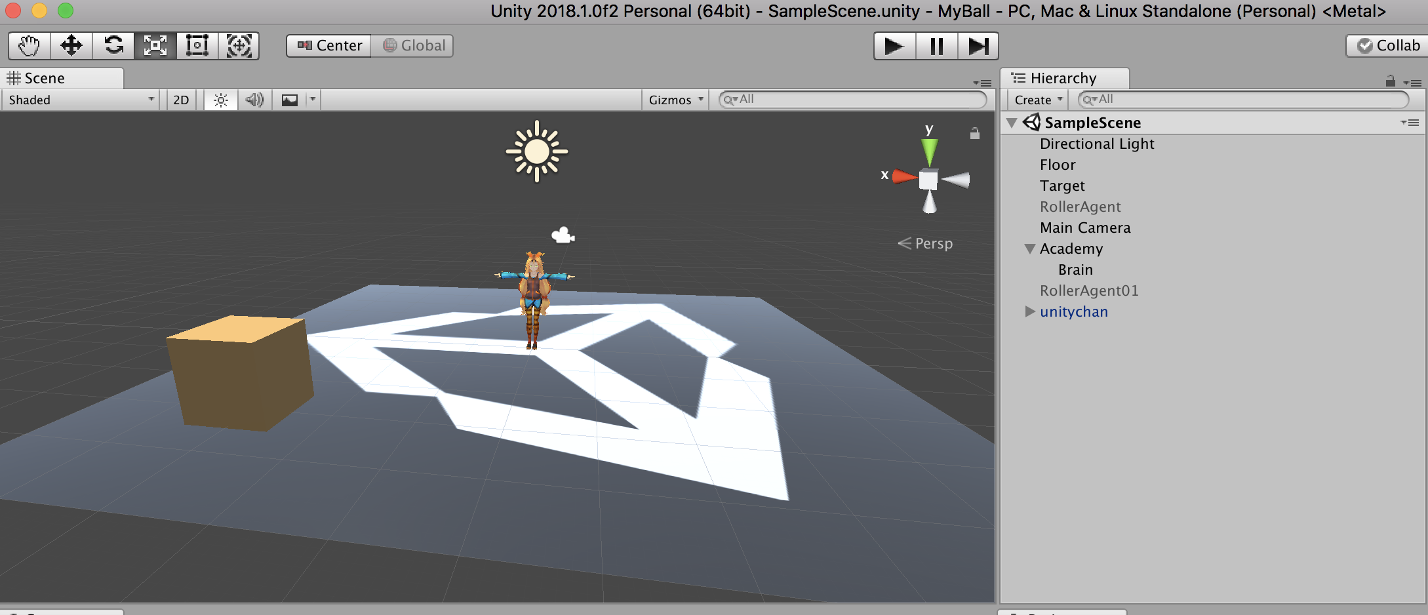Click the red X axis cone
Image resolution: width=1428 pixels, height=615 pixels.
click(905, 176)
